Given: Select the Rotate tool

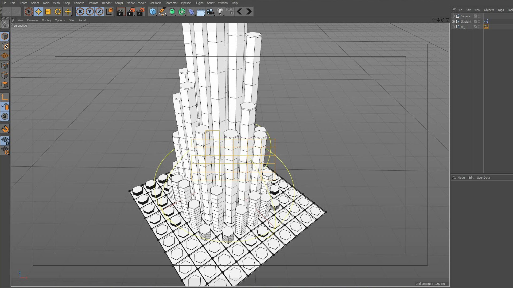Looking at the screenshot, I should point(58,11).
